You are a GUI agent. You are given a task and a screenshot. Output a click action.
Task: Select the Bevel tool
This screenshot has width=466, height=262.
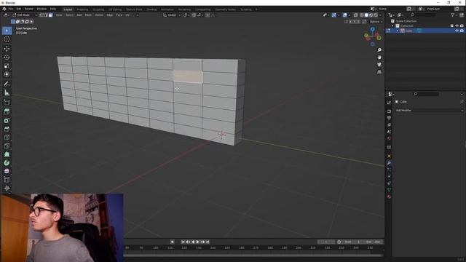click(7, 129)
